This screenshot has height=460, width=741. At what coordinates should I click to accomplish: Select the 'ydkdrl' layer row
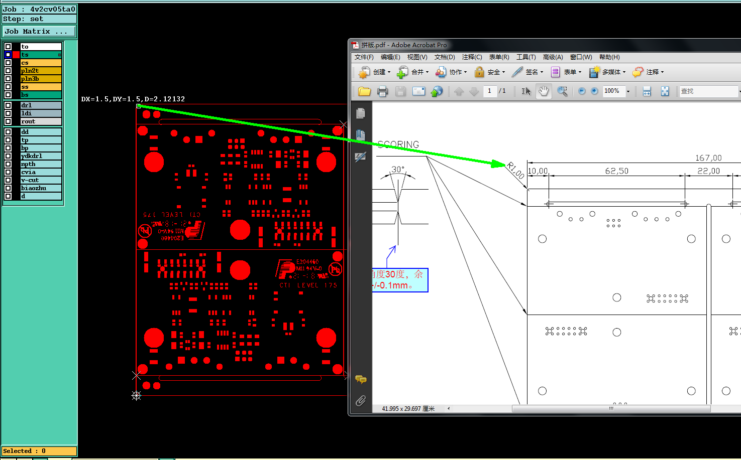click(41, 156)
